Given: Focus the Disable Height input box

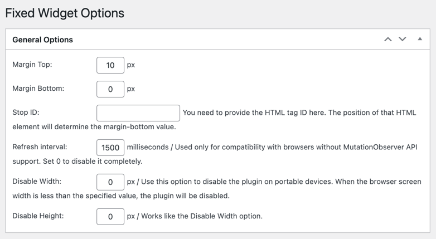Looking at the screenshot, I should 110,216.
